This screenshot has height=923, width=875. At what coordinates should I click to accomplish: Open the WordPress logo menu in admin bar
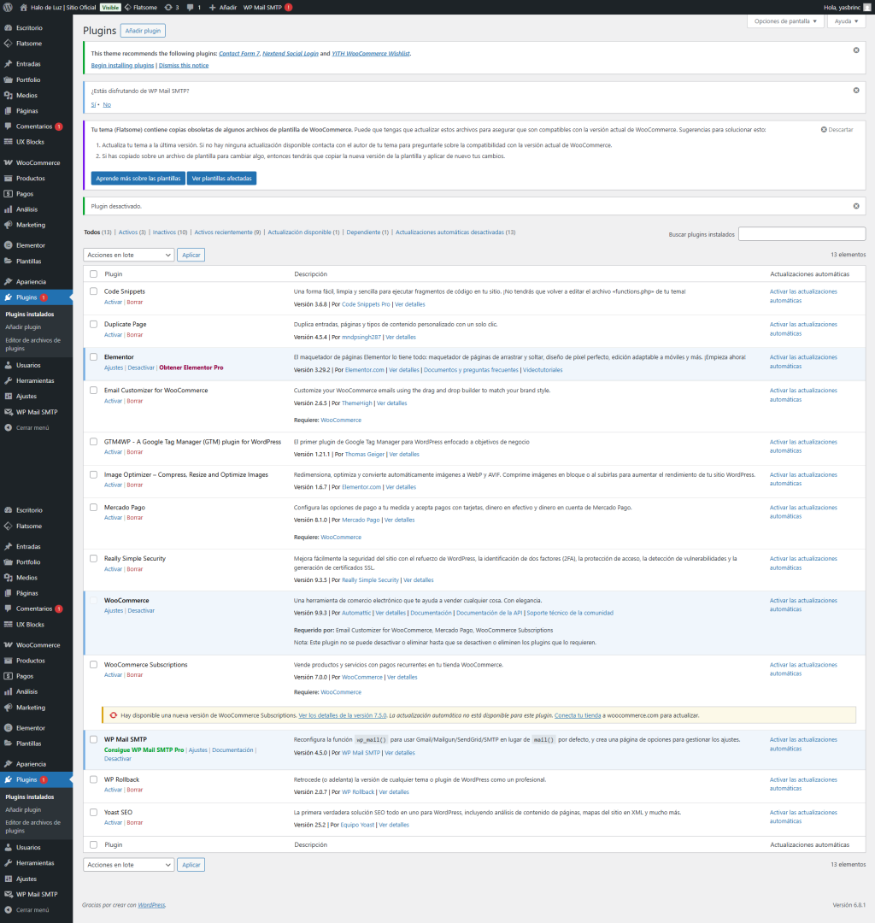coord(9,7)
